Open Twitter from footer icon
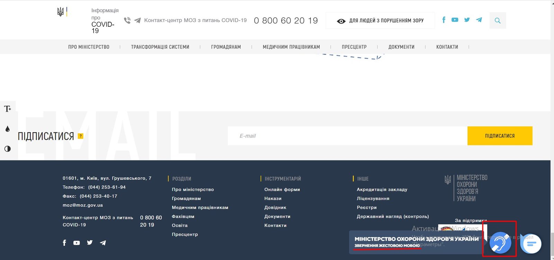The image size is (554, 260). tap(90, 242)
